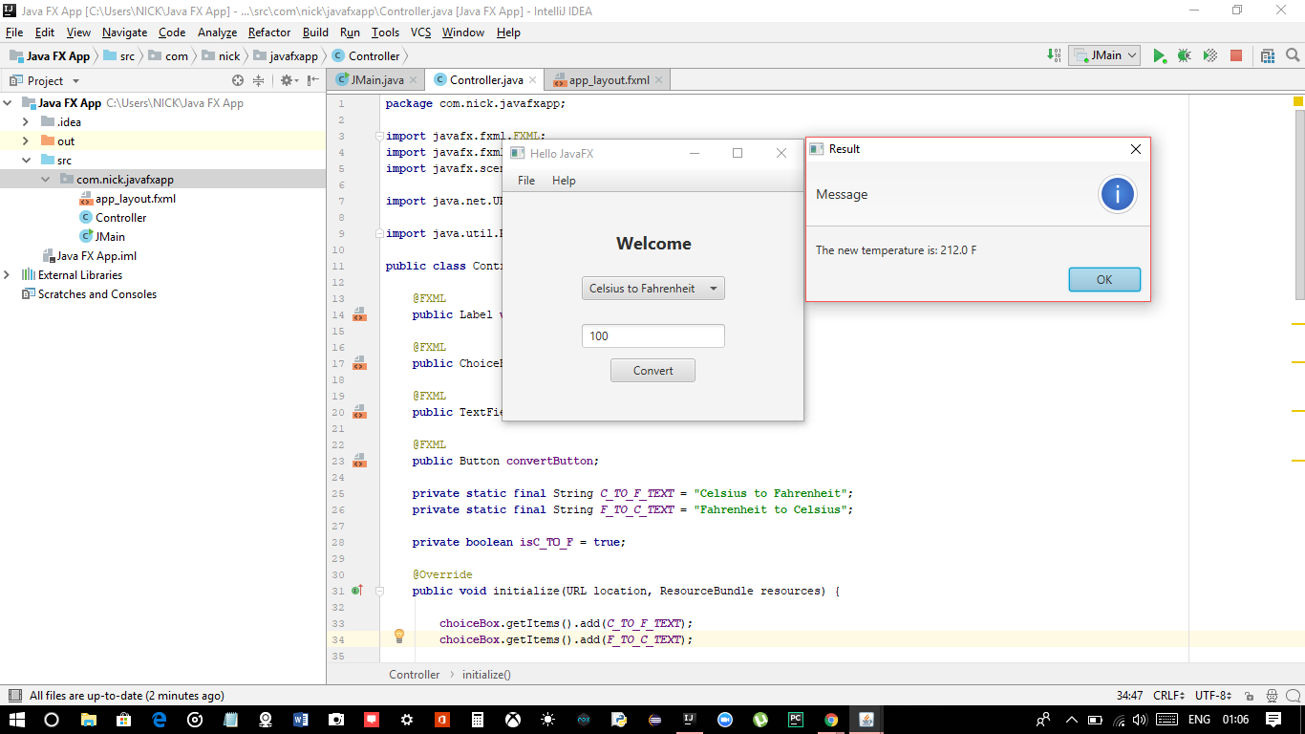Click OK in the Result dialog
The image size is (1305, 734).
1104,280
